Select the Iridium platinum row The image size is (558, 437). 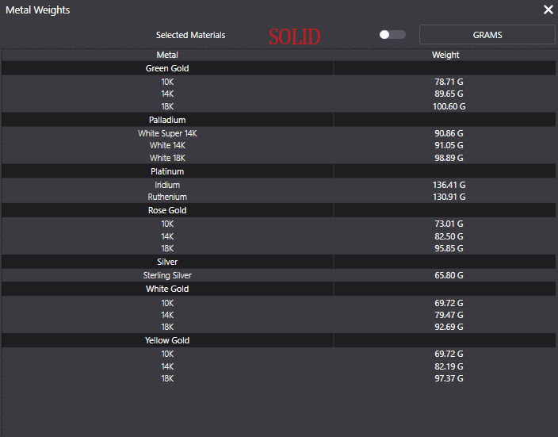(167, 185)
